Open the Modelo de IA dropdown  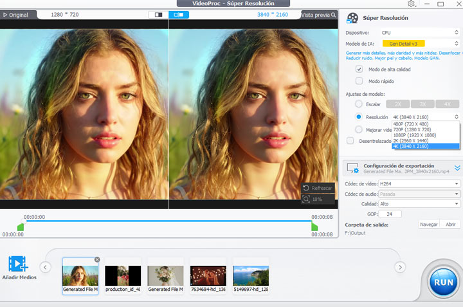[420, 44]
